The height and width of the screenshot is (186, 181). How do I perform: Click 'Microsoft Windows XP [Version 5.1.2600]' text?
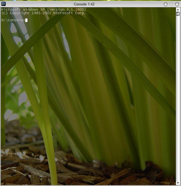click(43, 9)
